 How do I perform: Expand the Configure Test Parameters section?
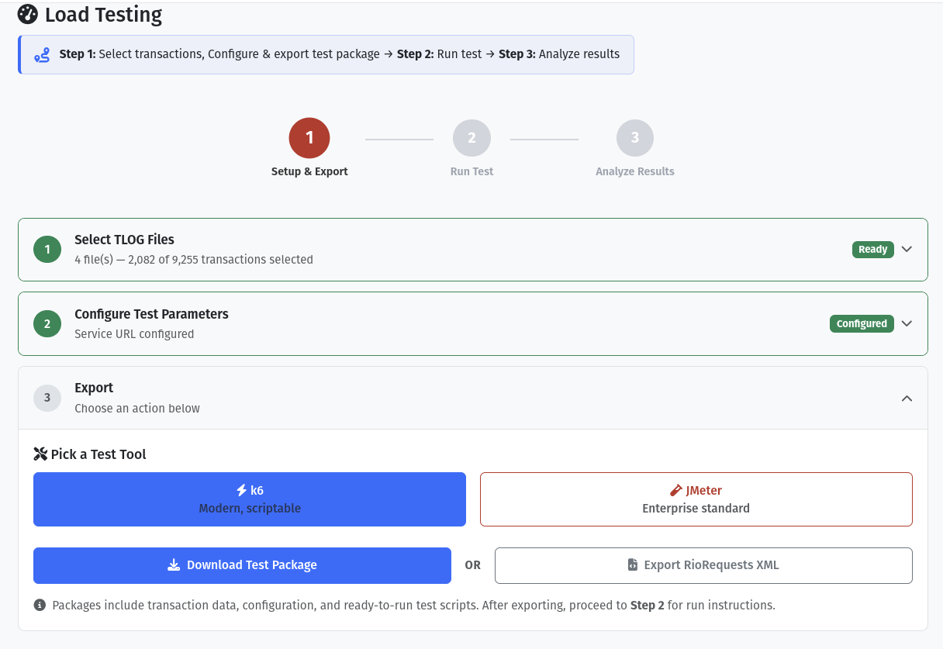[x=907, y=323]
